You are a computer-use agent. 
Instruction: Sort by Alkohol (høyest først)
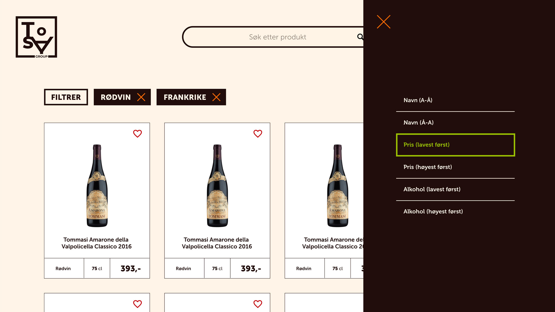[x=455, y=212]
